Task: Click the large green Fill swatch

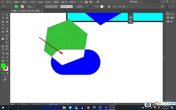Action: (3, 66)
